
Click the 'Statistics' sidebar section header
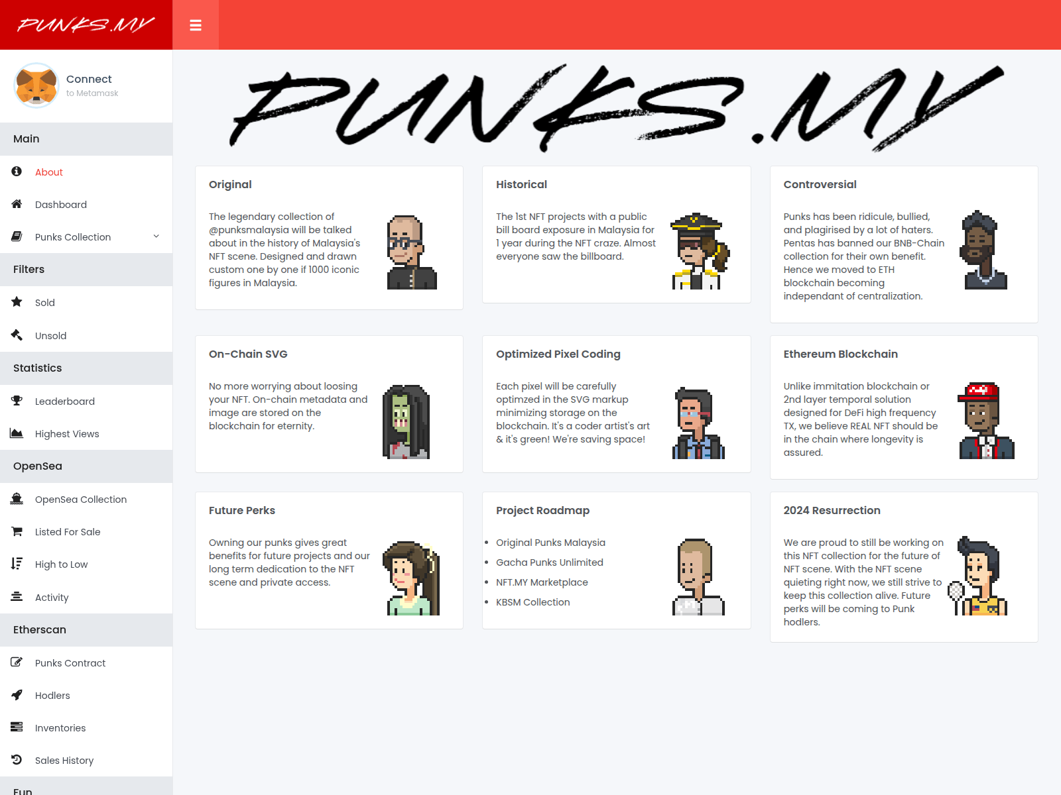pos(86,368)
